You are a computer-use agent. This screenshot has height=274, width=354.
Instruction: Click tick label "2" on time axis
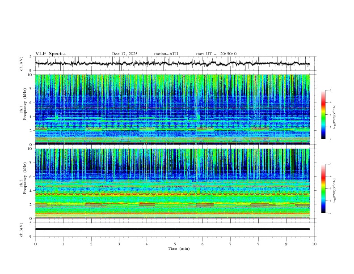coord(91,244)
